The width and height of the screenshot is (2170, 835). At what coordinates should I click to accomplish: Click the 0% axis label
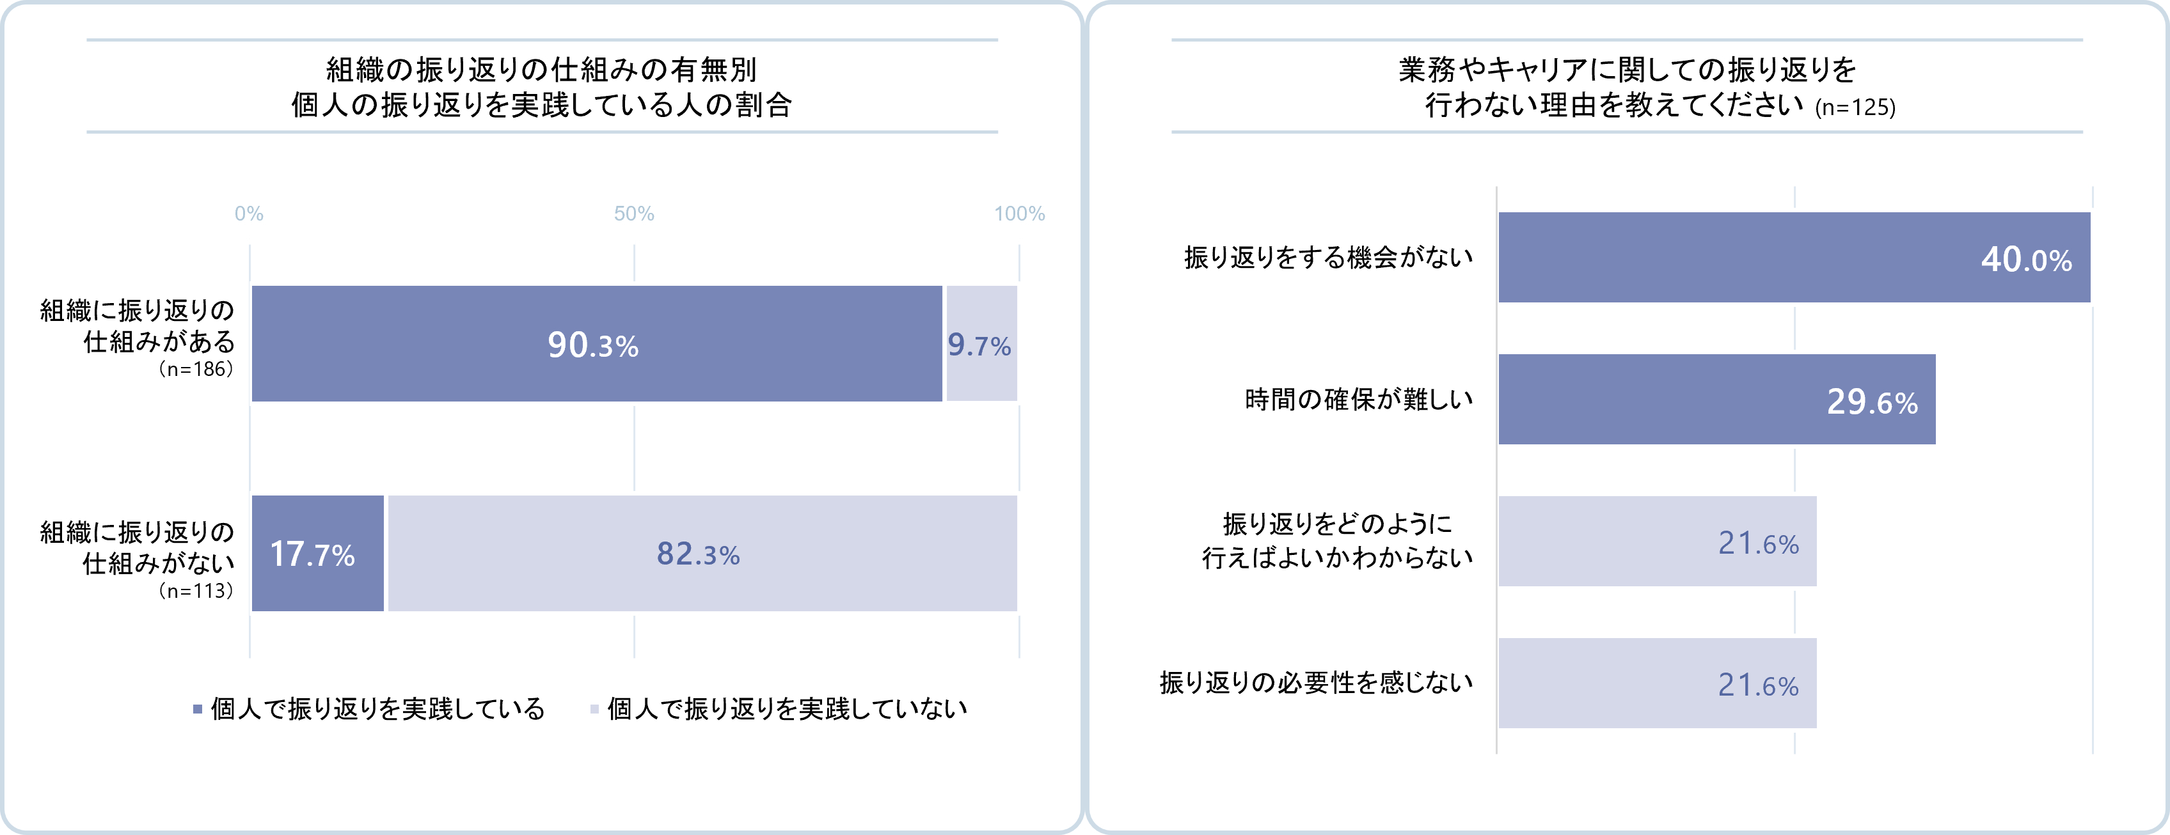248,214
